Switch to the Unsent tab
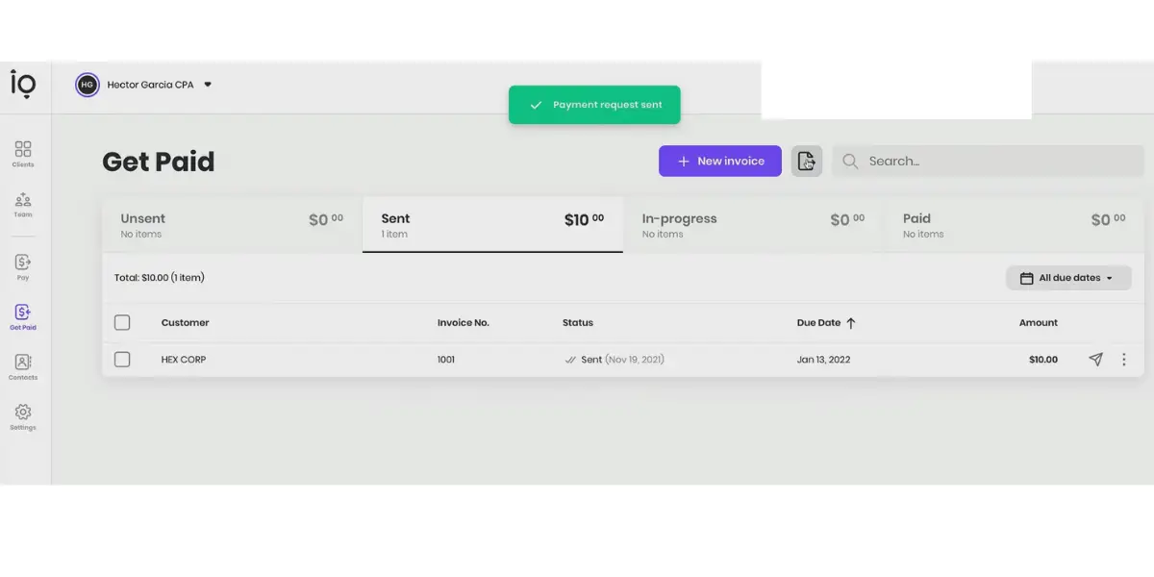 (232, 225)
